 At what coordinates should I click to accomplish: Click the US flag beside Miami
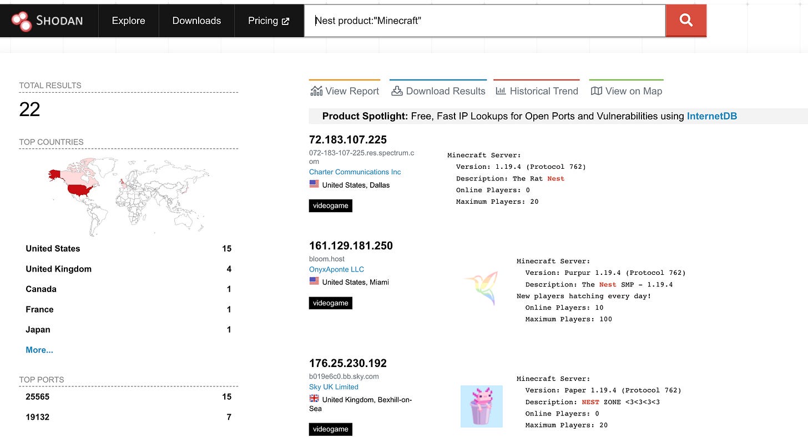point(314,282)
